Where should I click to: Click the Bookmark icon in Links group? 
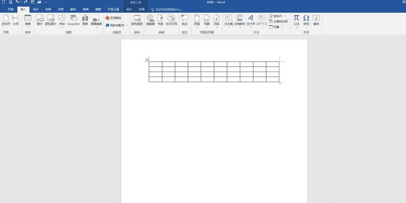pyautogui.click(x=161, y=20)
